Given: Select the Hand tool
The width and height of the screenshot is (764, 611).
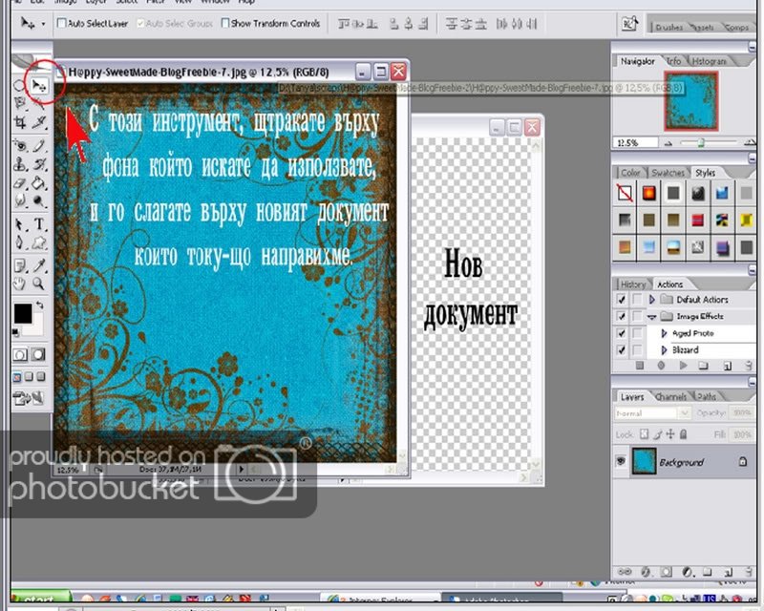Looking at the screenshot, I should click(20, 284).
